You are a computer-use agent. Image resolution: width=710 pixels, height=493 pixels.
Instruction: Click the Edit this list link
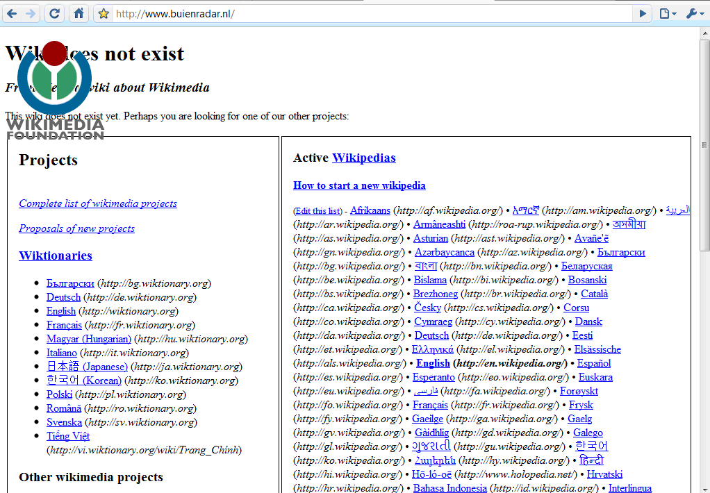click(317, 211)
